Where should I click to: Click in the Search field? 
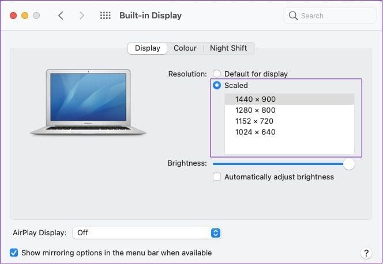point(330,16)
